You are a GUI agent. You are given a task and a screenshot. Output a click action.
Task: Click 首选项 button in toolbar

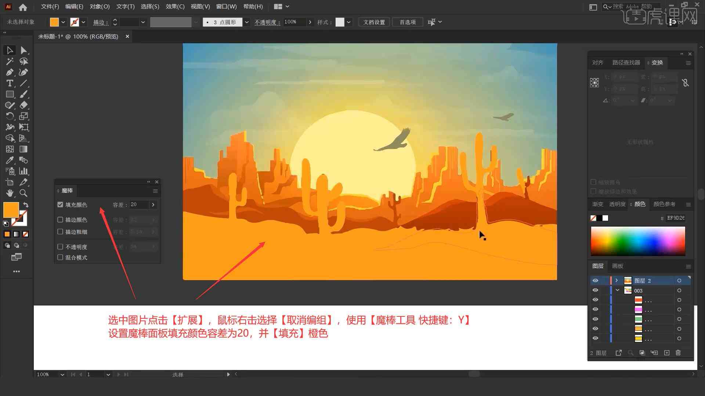pyautogui.click(x=407, y=22)
